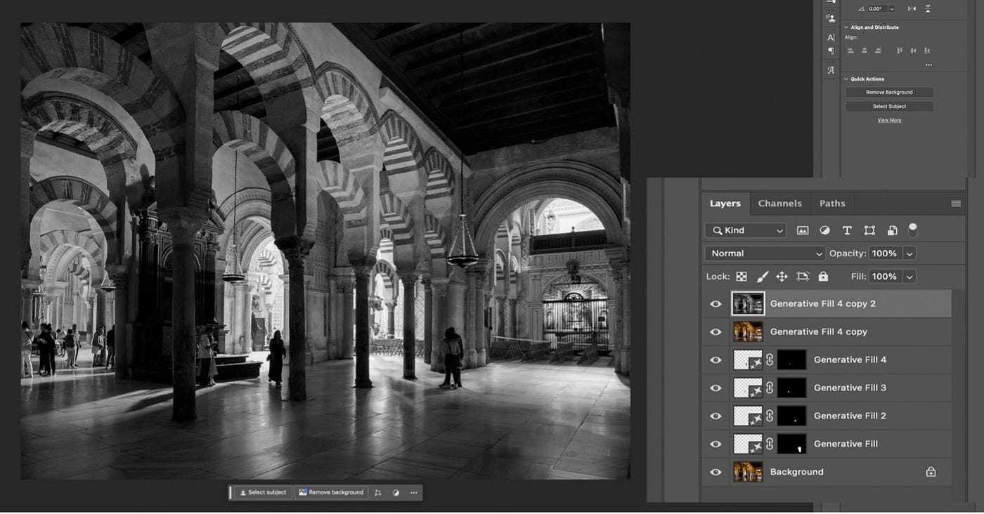Click Remove Background in Quick Actions
Viewport: 984px width, 514px height.
point(889,92)
